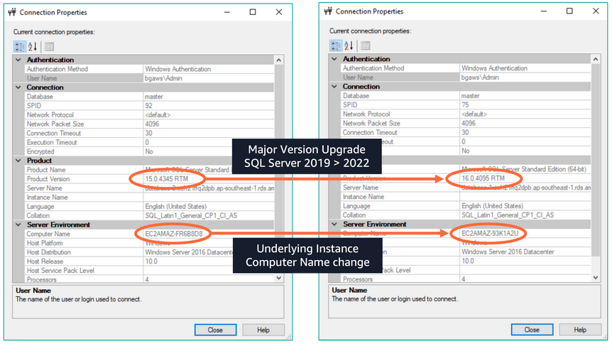This screenshot has width=612, height=344.
Task: Select computer name EC2AMAZ-FR6B8D8 value
Action: click(x=174, y=234)
